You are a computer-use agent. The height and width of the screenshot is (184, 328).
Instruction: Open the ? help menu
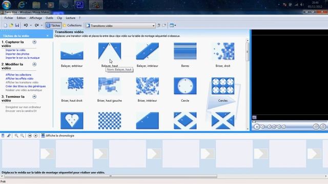[80, 18]
